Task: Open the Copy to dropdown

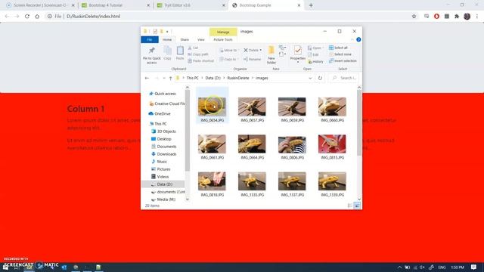Action: click(x=228, y=59)
